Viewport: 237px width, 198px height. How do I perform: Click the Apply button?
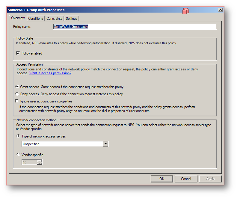(x=210, y=179)
